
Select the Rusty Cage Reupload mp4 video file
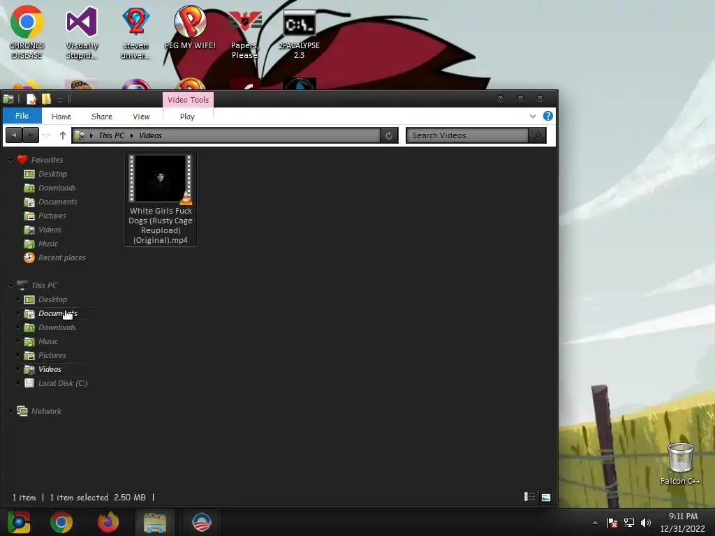tap(161, 199)
